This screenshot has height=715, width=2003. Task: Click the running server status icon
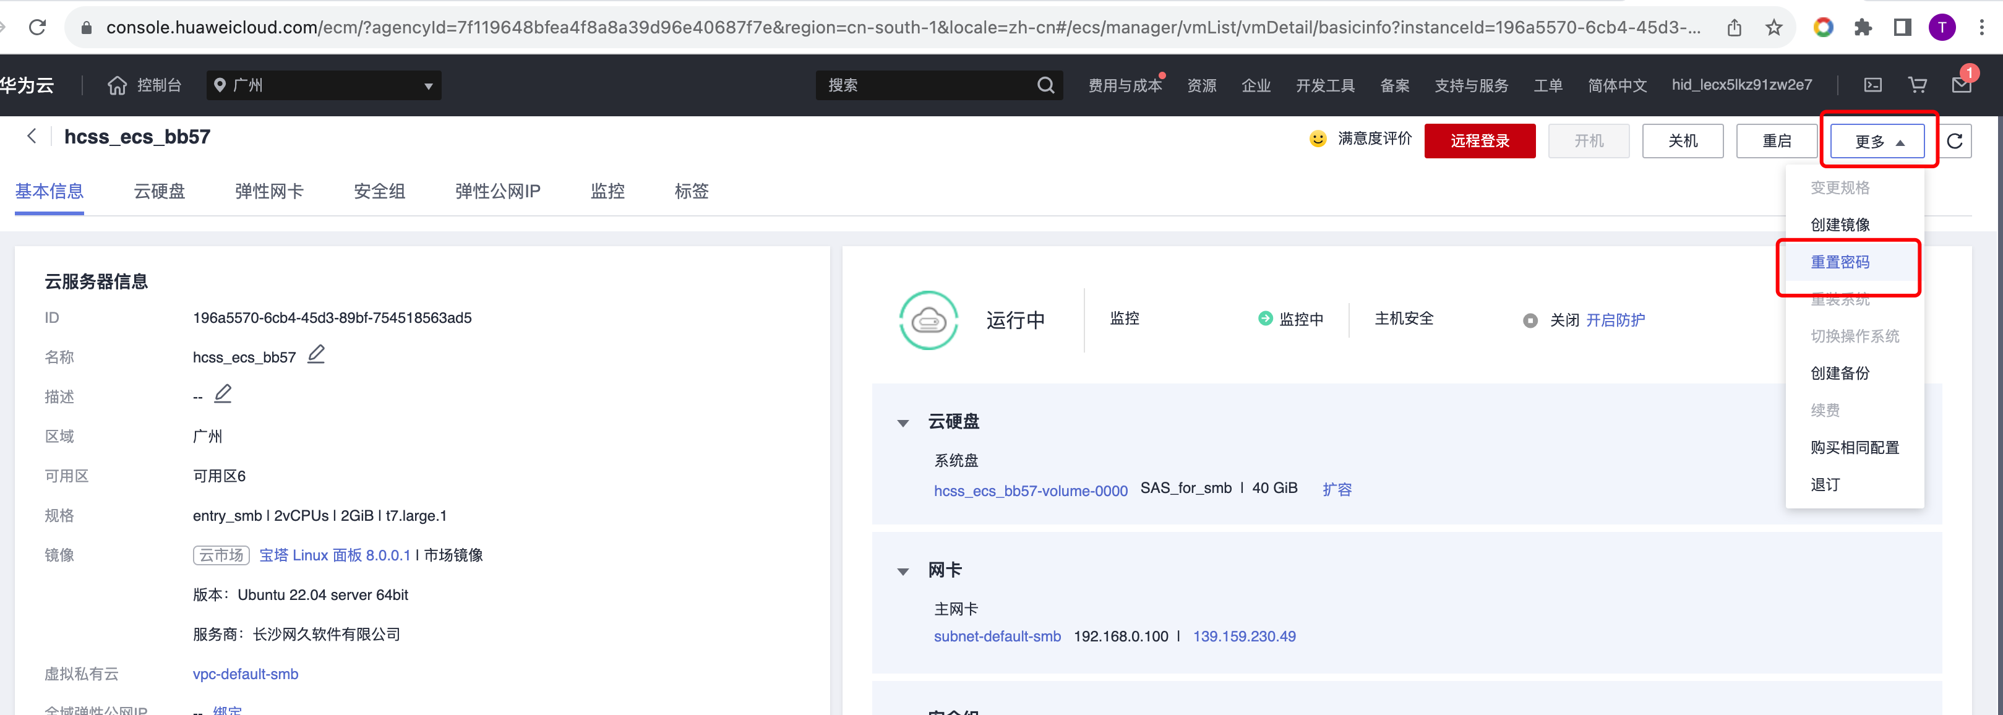point(929,319)
